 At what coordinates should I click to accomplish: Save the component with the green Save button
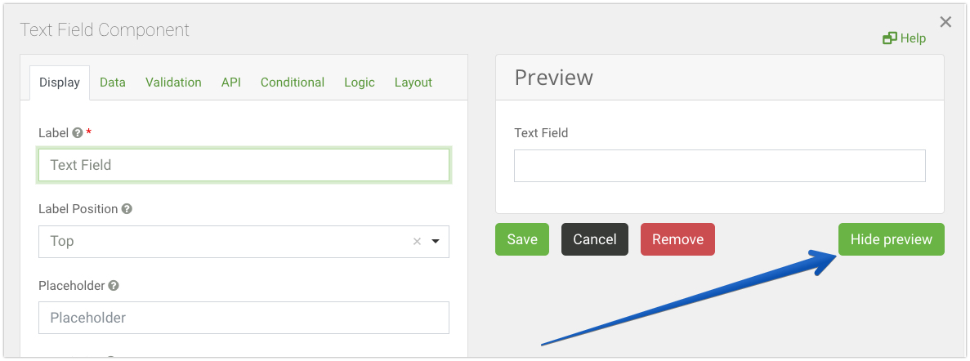522,239
